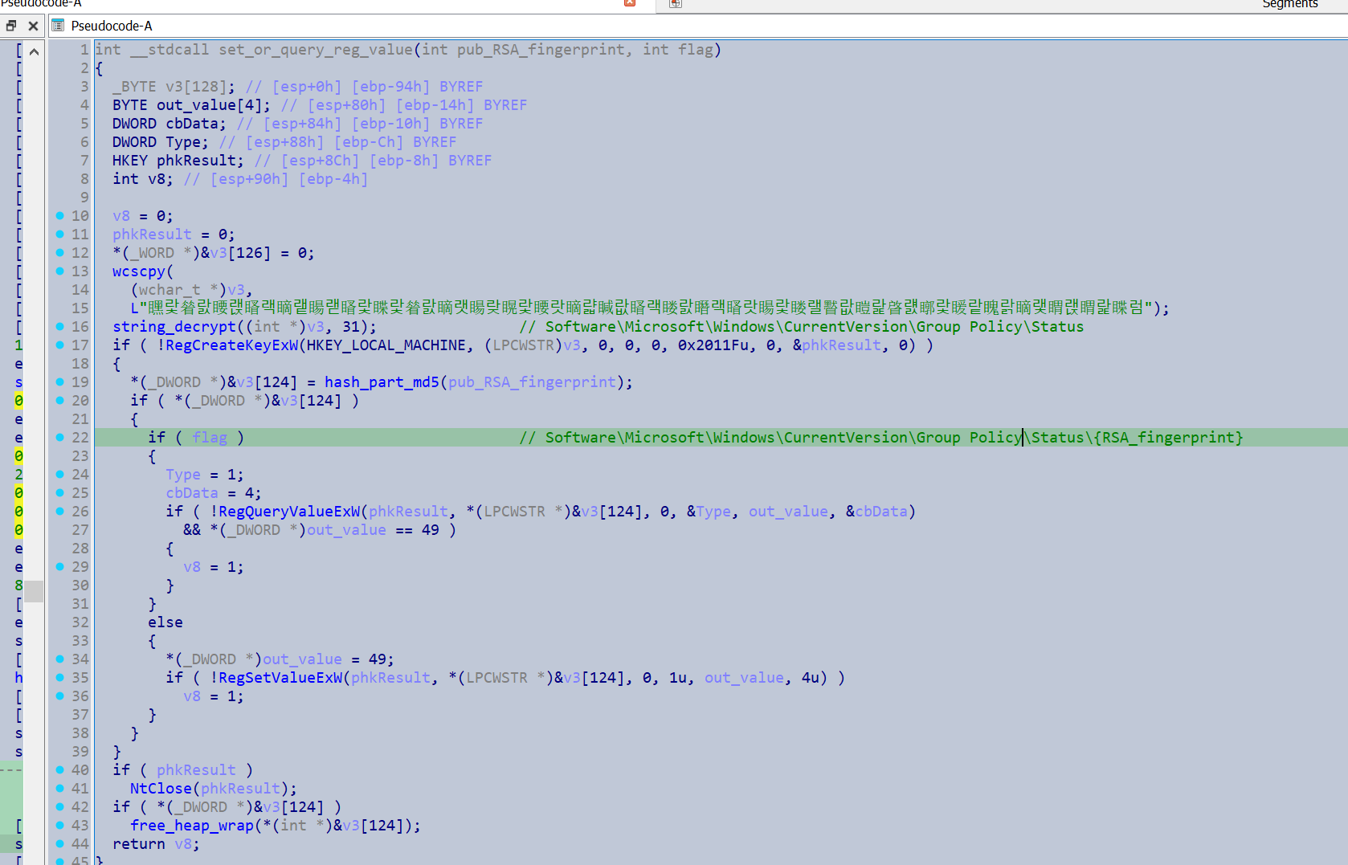Click the 'BYTE out_value[4]' declaration on line 4
The height and width of the screenshot is (865, 1348).
click(x=191, y=105)
